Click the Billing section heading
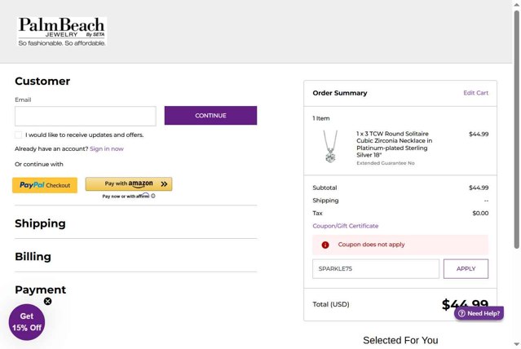 pos(33,257)
